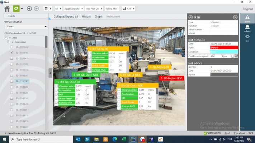Open the Graph tab

[x=99, y=16]
